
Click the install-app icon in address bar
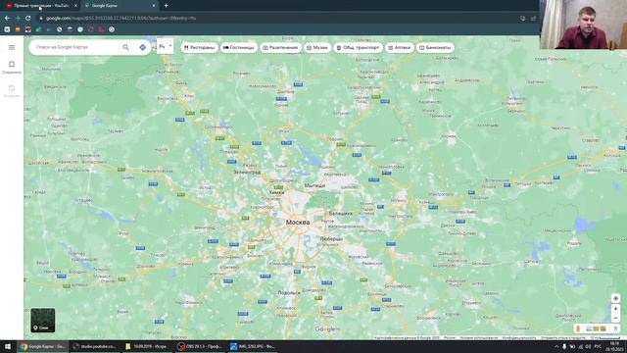pyautogui.click(x=522, y=18)
